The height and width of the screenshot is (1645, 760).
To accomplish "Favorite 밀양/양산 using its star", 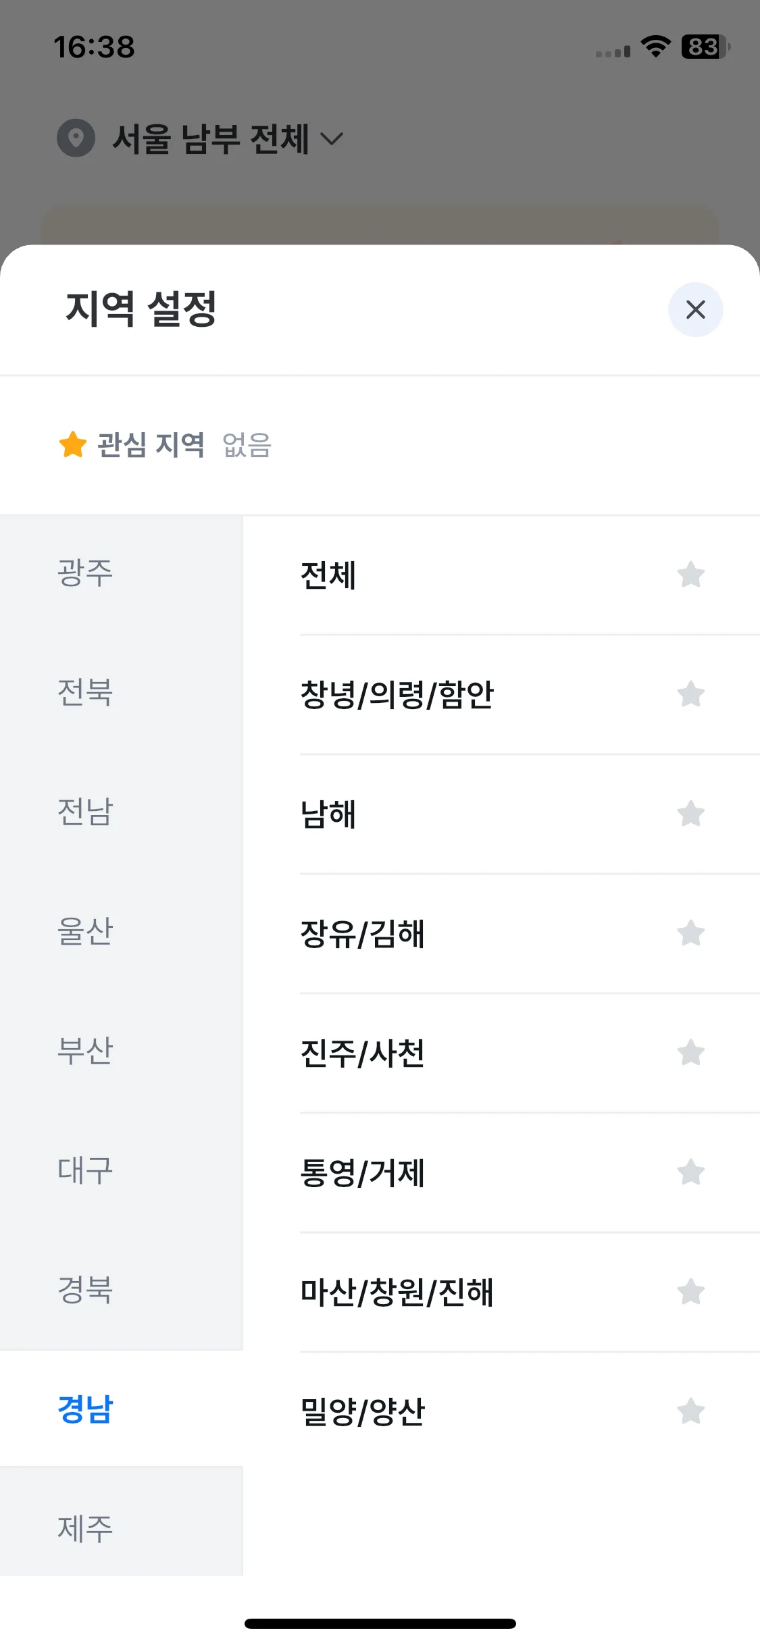I will [x=690, y=1411].
